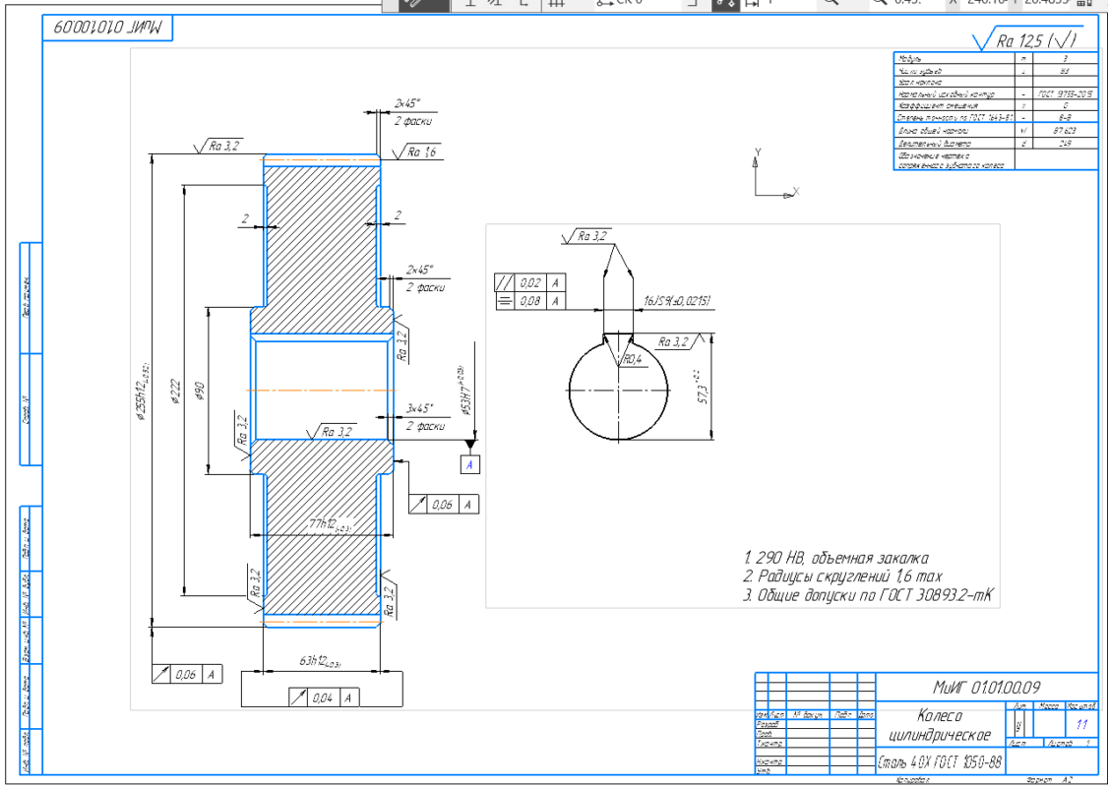Click the material cell 'Сталь 40Х ГОСТ 1050-88'
The image size is (1108, 787).
(x=940, y=762)
